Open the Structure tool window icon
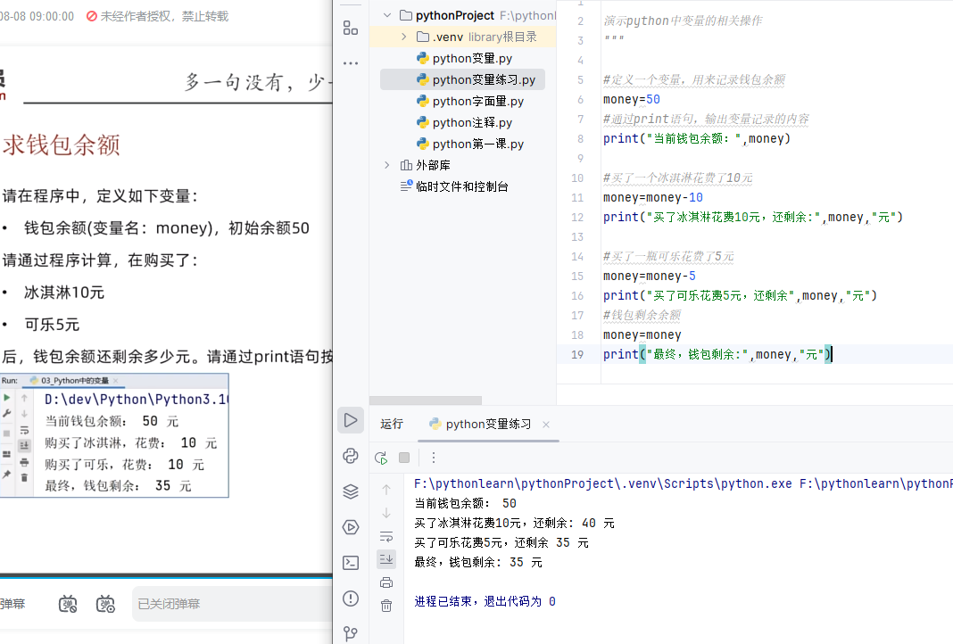The image size is (953, 644). 350,28
